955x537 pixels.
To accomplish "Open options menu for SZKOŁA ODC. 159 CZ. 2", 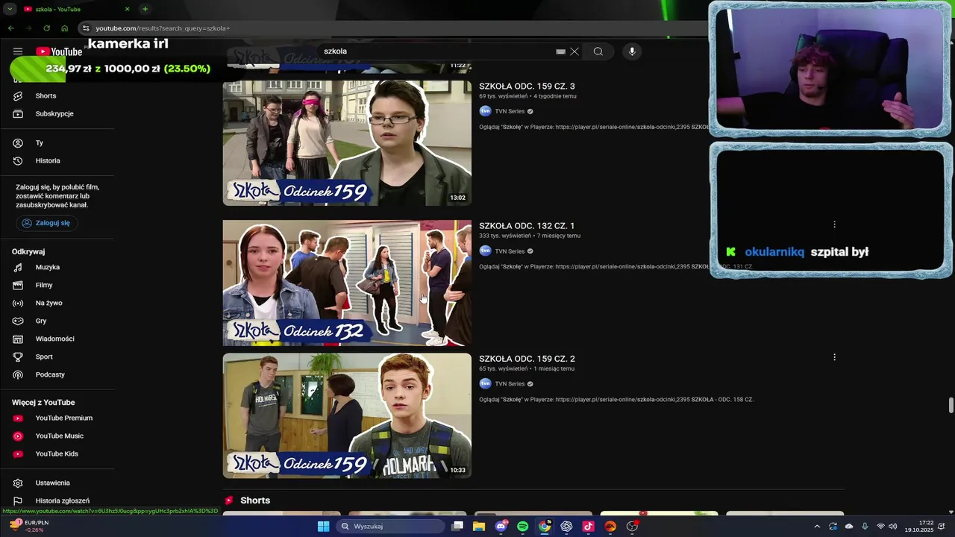I will pyautogui.click(x=834, y=357).
